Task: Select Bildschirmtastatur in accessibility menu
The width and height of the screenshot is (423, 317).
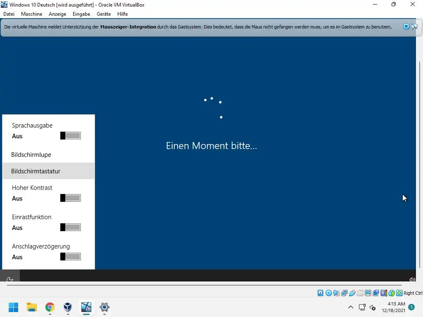Action: coord(49,171)
